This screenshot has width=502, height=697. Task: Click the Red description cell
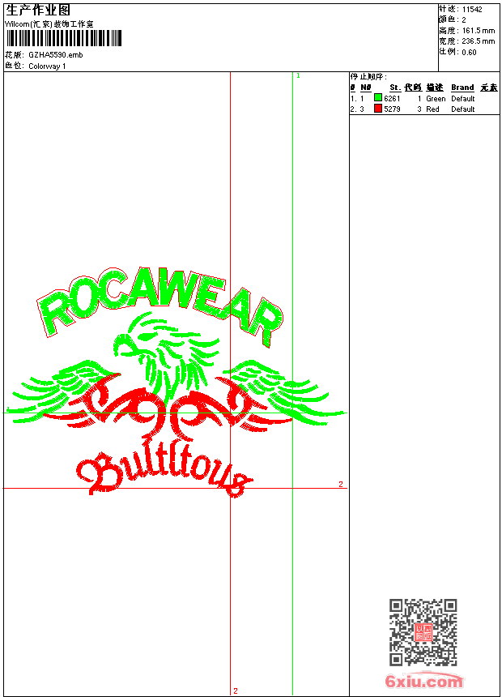(432, 109)
